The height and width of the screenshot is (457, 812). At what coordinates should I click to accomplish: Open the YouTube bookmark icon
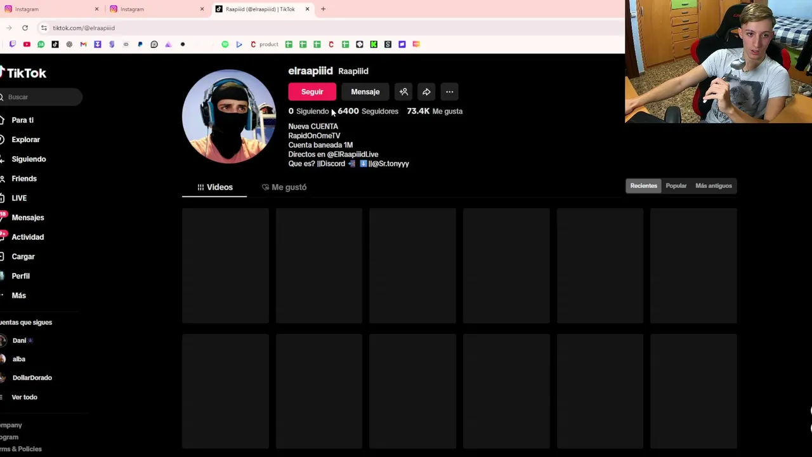pyautogui.click(x=27, y=44)
